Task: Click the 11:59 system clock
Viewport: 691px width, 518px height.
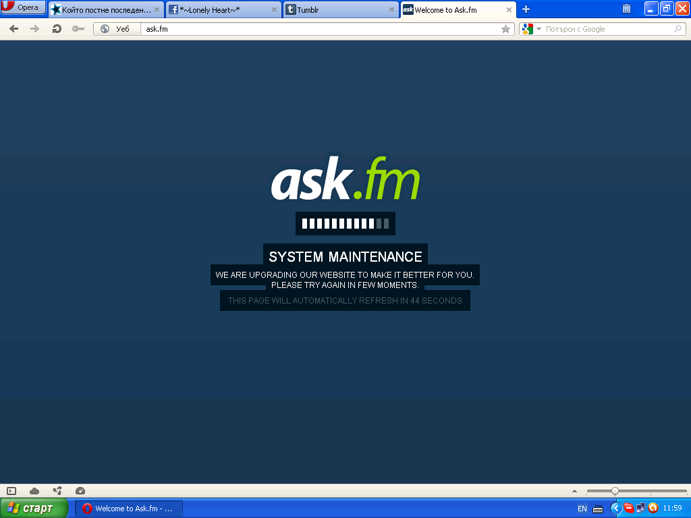Action: [673, 509]
